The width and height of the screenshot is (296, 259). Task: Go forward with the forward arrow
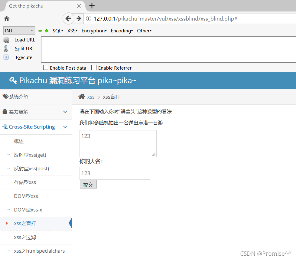(x=79, y=18)
